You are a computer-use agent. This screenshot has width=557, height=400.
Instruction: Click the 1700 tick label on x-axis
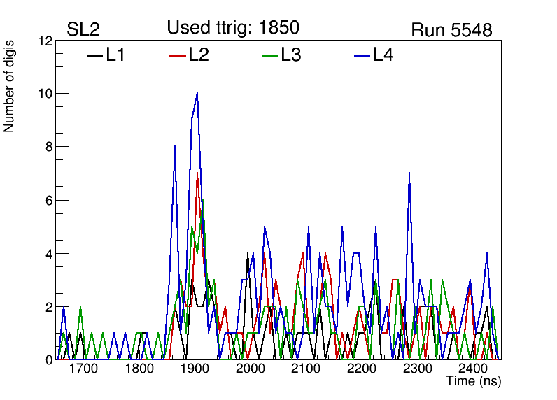point(83,369)
